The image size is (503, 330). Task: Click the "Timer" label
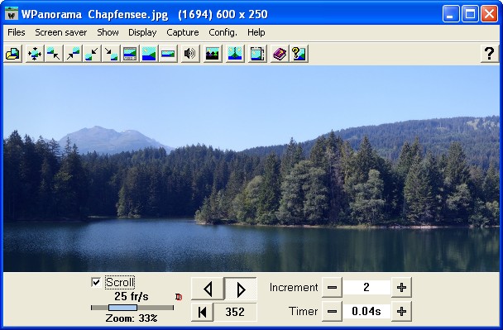303,311
